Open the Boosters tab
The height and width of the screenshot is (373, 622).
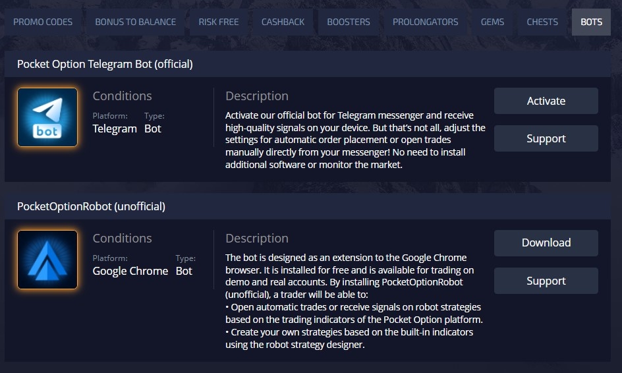click(349, 22)
